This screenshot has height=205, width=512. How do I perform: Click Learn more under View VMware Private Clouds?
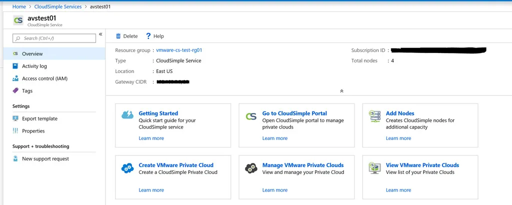398,190
